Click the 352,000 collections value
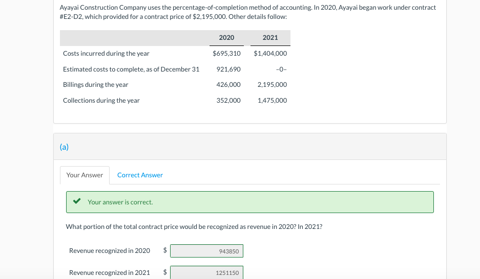 pos(228,101)
